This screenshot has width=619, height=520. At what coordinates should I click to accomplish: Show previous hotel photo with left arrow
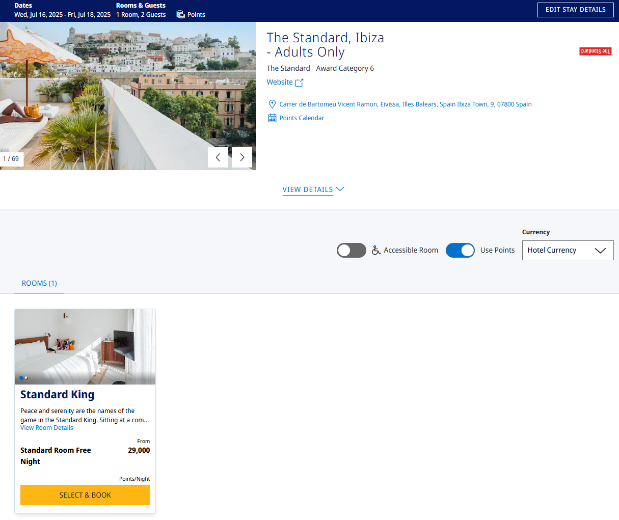(x=218, y=157)
